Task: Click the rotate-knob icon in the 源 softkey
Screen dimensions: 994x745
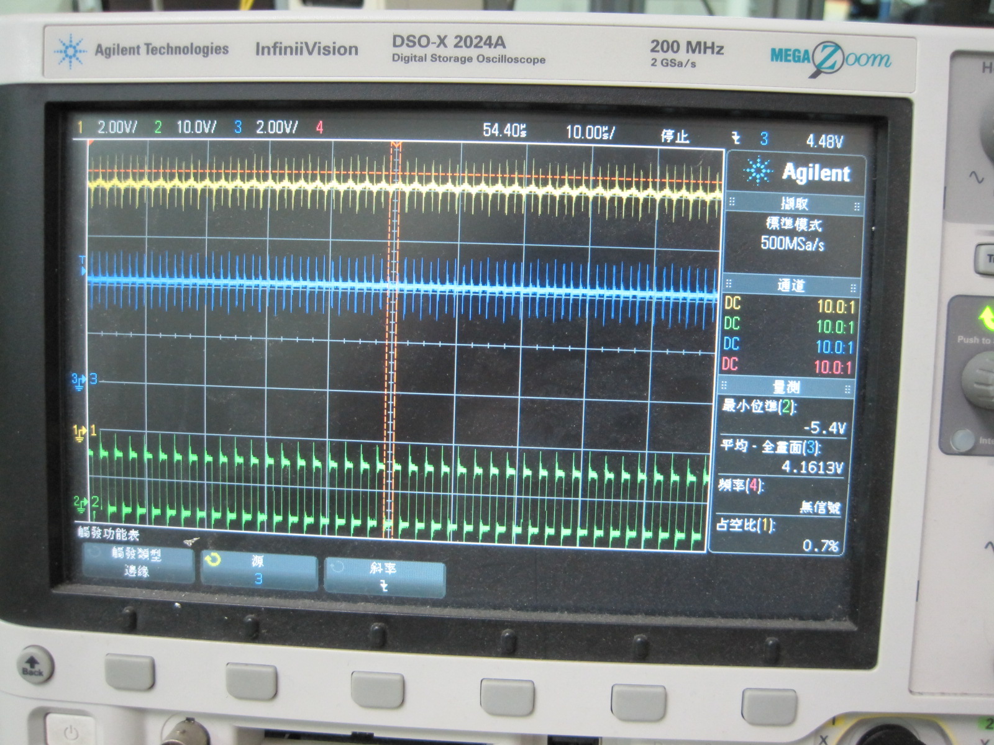Action: tap(212, 560)
